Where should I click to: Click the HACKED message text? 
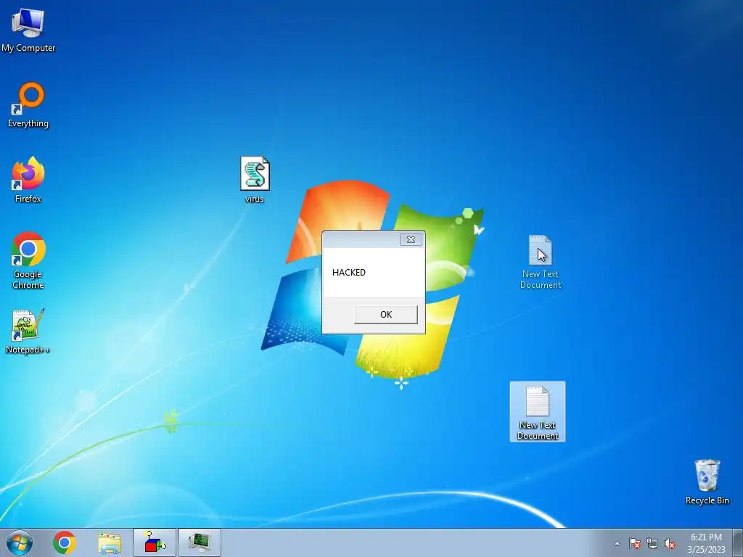[349, 273]
